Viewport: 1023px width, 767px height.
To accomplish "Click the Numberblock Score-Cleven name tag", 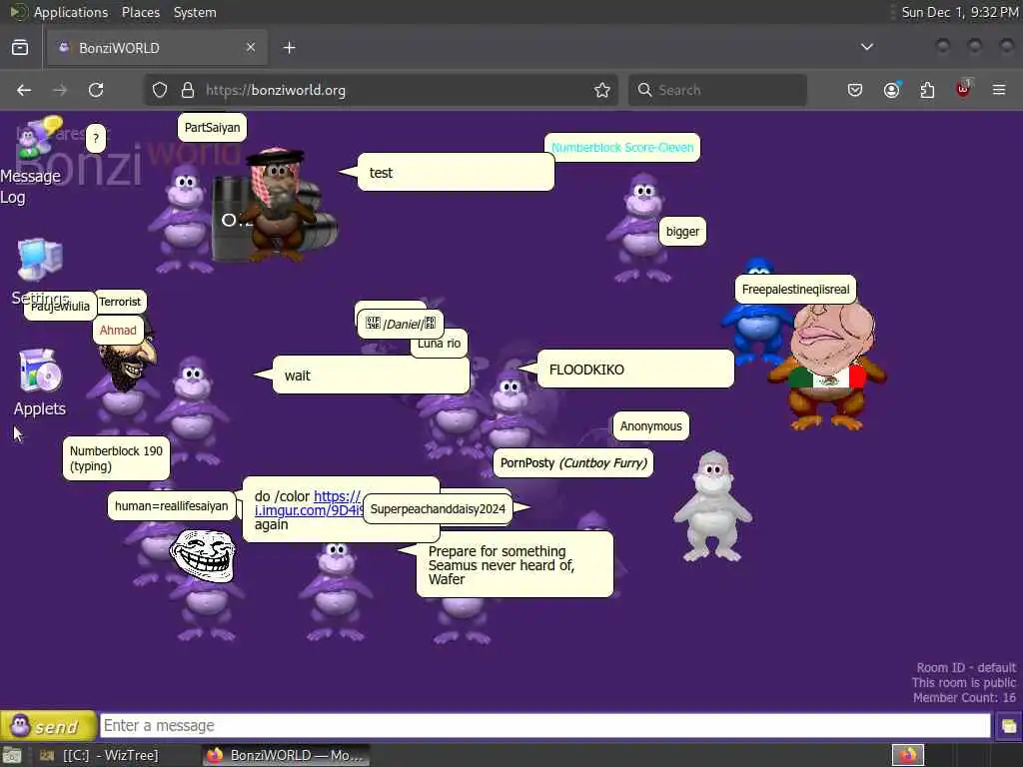I will (x=622, y=148).
